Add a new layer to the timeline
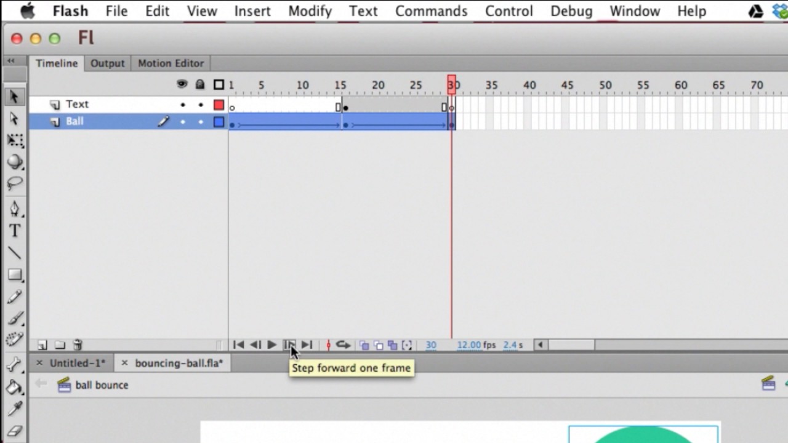The height and width of the screenshot is (443, 788). point(42,345)
